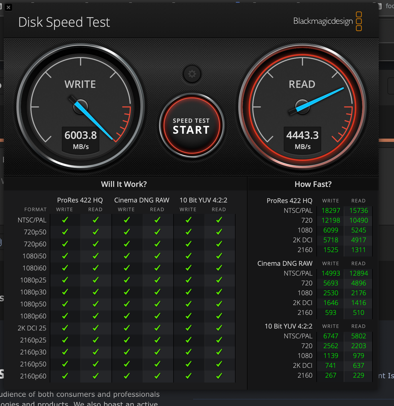
Task: Click the ProRes 422 HQ read checkmark for 1080p30
Action: (95, 292)
